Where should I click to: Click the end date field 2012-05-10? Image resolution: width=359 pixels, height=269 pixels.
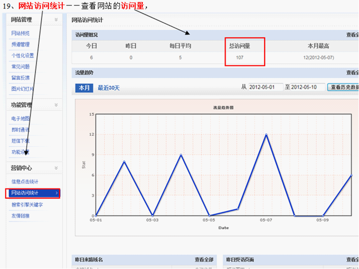tap(308, 87)
